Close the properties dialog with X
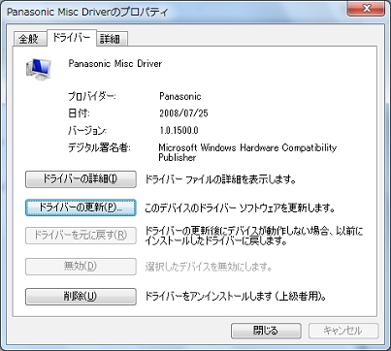 coord(366,9)
